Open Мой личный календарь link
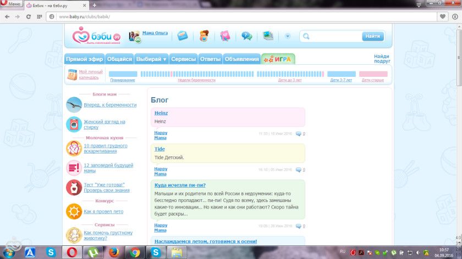Image resolution: width=462 pixels, height=259 pixels. [90, 75]
